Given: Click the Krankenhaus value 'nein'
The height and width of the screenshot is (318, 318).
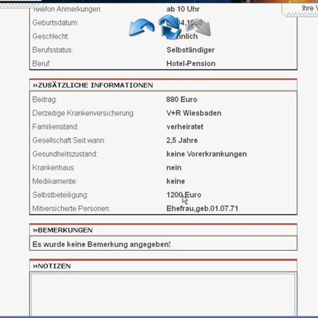Looking at the screenshot, I should (174, 167).
